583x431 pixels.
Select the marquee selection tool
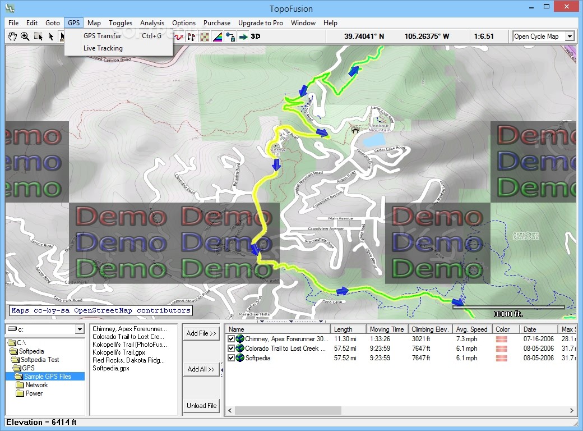click(x=38, y=36)
